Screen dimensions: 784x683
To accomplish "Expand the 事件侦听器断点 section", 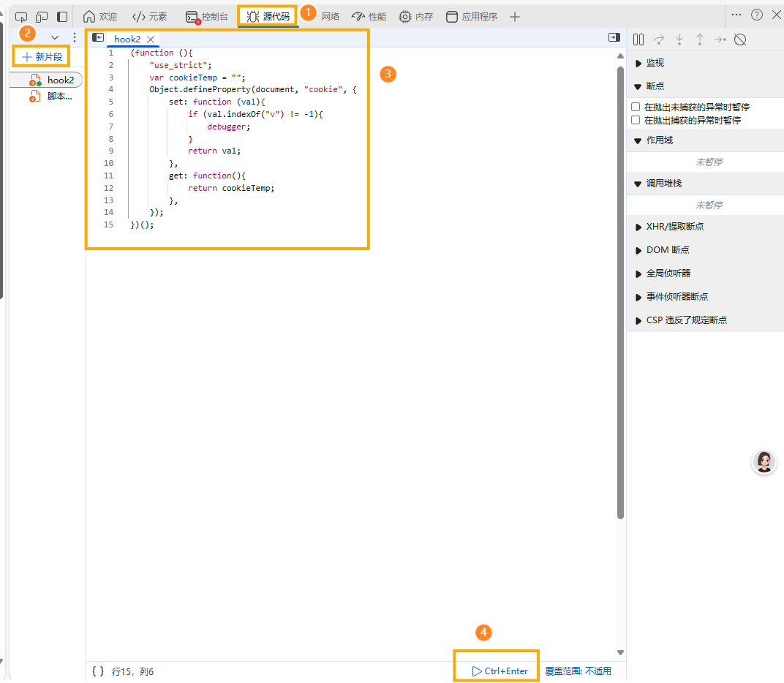I will [x=705, y=297].
